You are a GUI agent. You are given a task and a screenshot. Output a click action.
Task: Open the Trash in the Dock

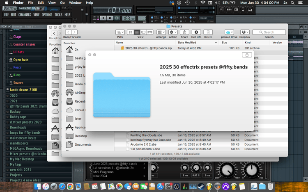[270, 186]
